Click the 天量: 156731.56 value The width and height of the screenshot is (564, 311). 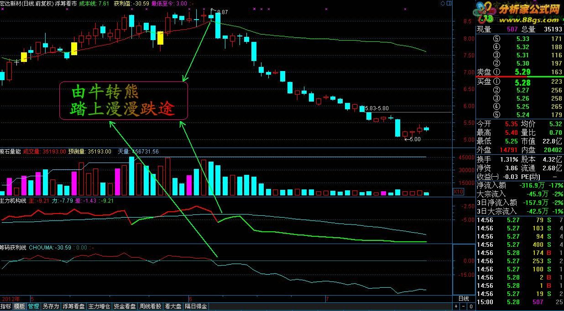138,152
